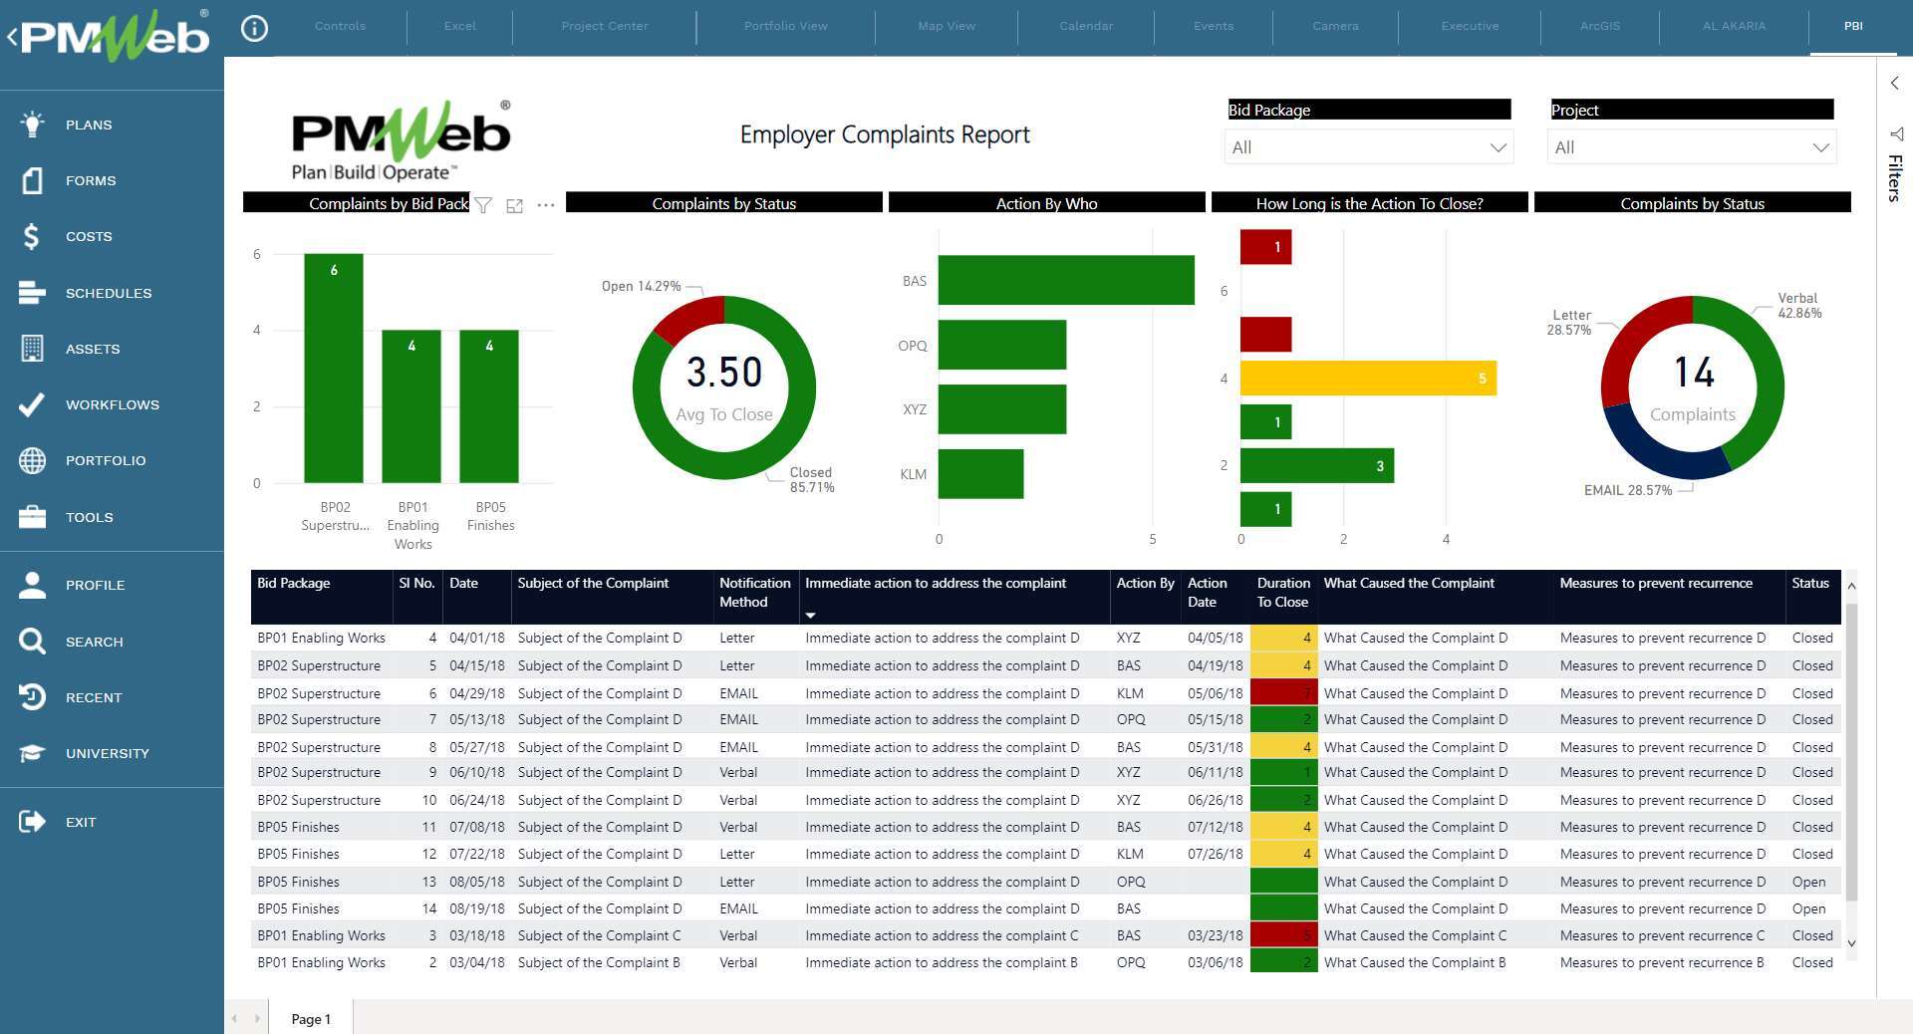The image size is (1913, 1034).
Task: Open the Plans lightbulb icon in sidebar
Action: coord(32,125)
